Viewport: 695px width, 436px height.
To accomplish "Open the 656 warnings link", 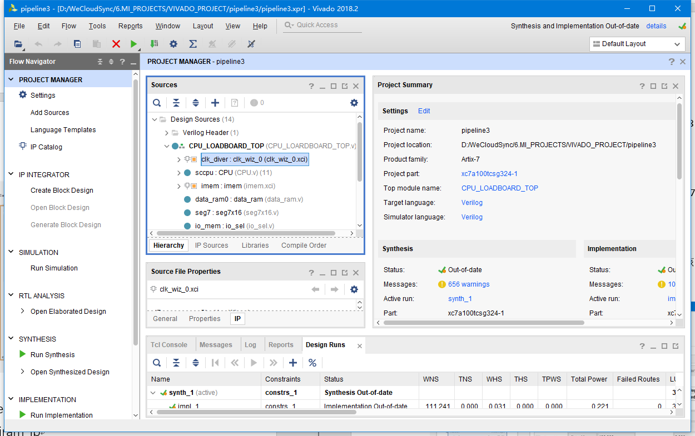I will click(469, 284).
